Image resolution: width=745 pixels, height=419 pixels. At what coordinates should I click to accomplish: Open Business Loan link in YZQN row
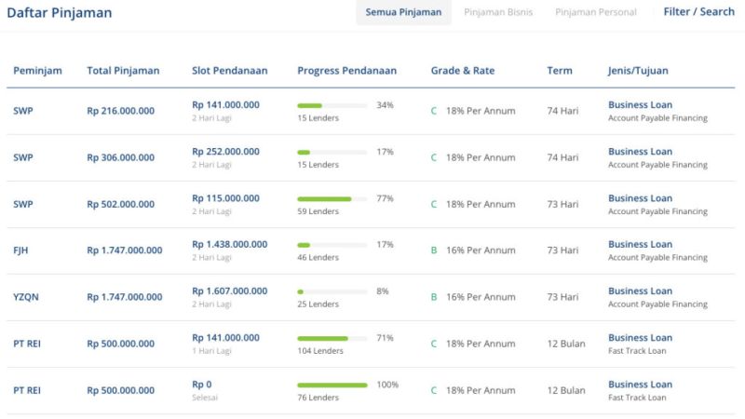click(640, 291)
